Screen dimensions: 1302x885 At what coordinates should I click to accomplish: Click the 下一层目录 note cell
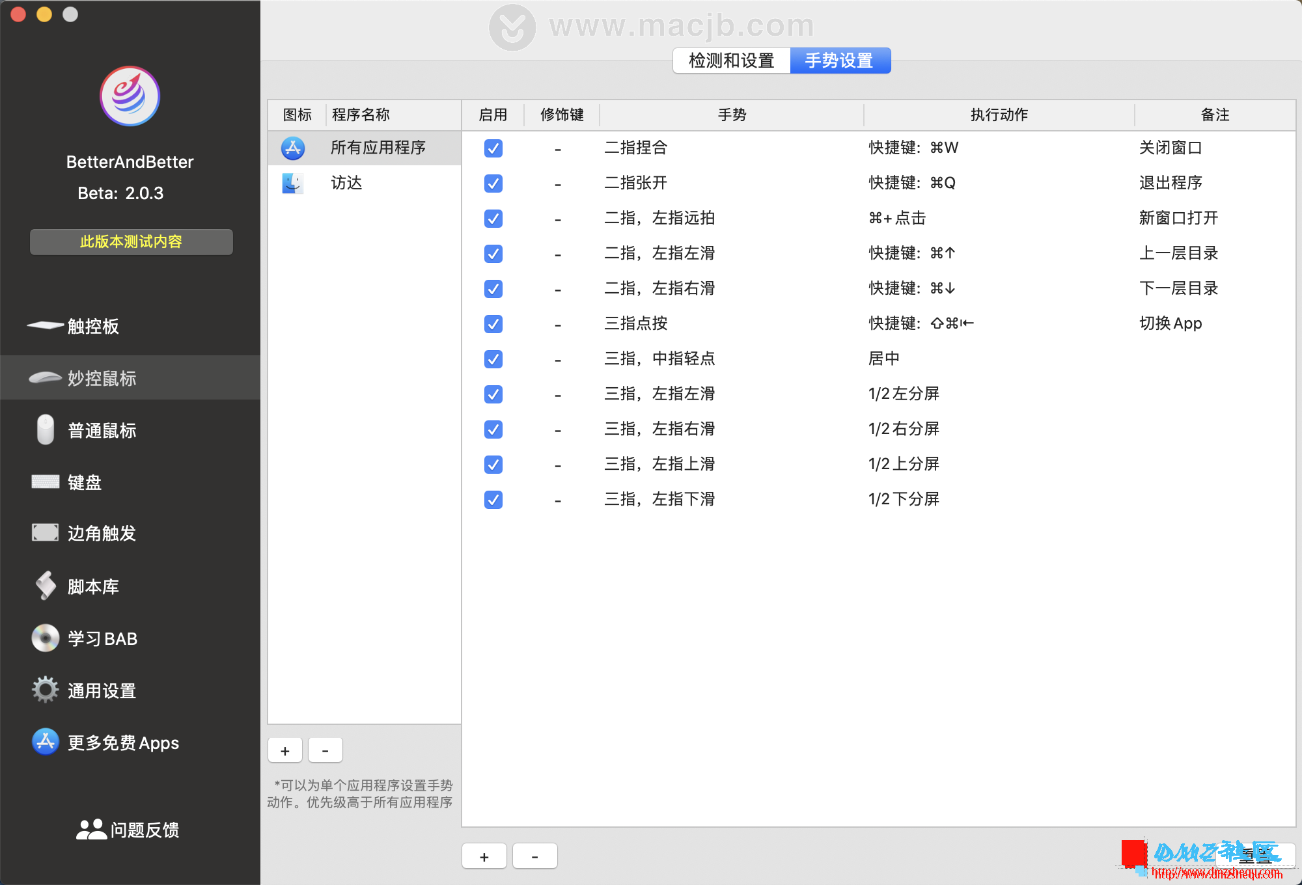(1178, 289)
